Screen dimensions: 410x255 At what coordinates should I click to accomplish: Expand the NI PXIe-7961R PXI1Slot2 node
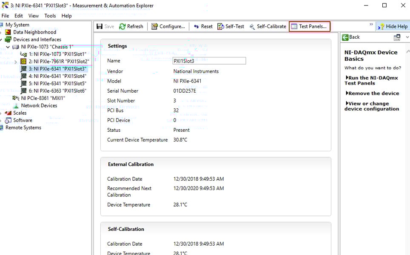[x=16, y=62]
